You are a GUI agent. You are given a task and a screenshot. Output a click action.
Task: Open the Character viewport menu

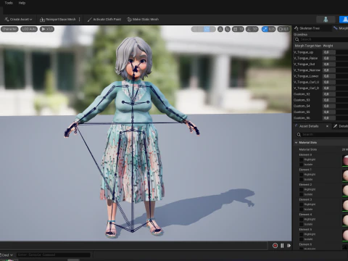[9, 29]
